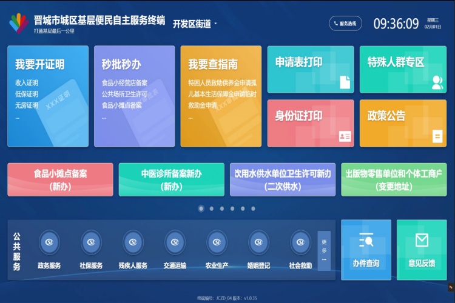Open the 意见反馈 envelope tile
Image resolution: width=455 pixels, height=303 pixels.
(422, 250)
